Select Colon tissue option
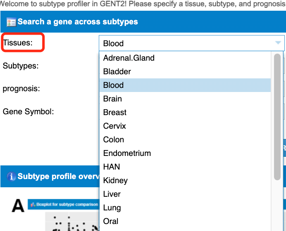Screen dimensions: 286x231 pos(114,139)
